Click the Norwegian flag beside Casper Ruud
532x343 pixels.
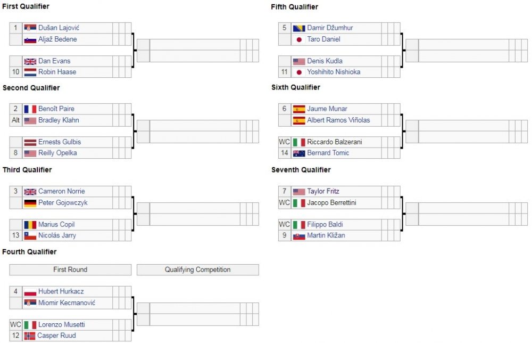click(29, 336)
